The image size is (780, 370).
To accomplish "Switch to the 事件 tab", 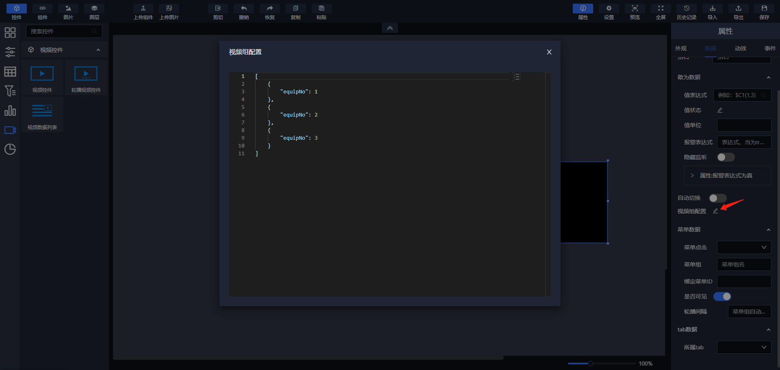I will 770,48.
